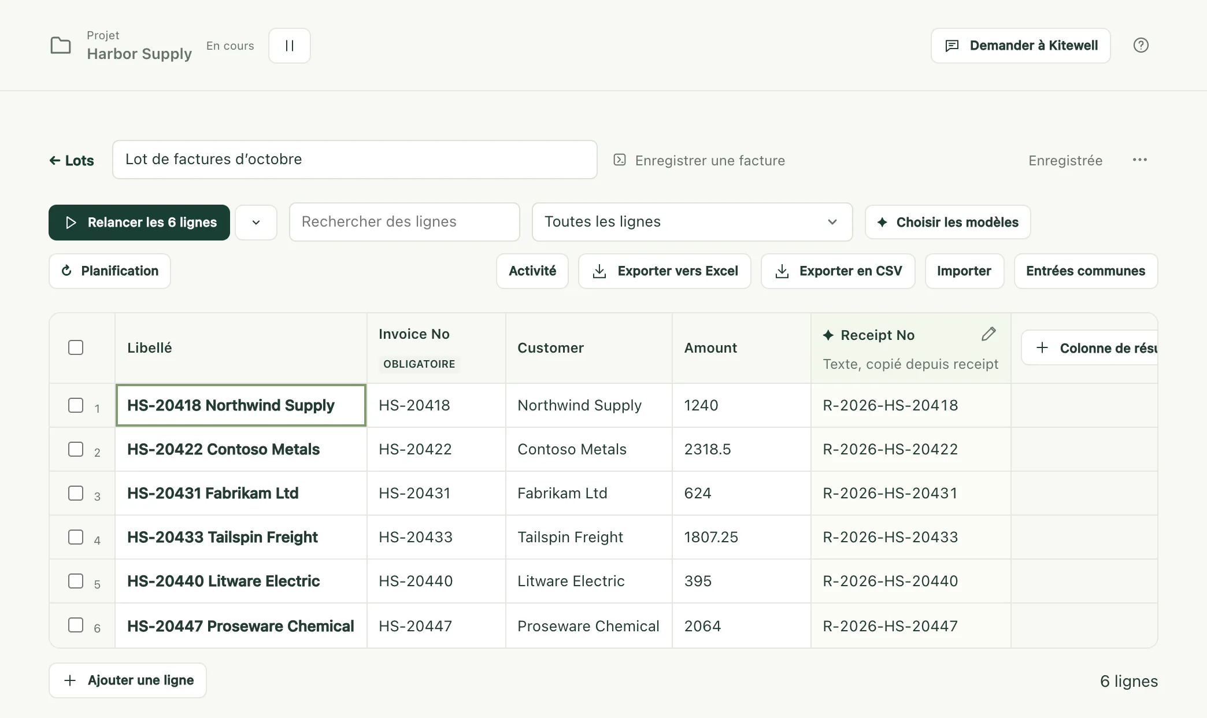Select the HS-20418 Northwind Supply label cell
1207x718 pixels.
pyautogui.click(x=241, y=405)
